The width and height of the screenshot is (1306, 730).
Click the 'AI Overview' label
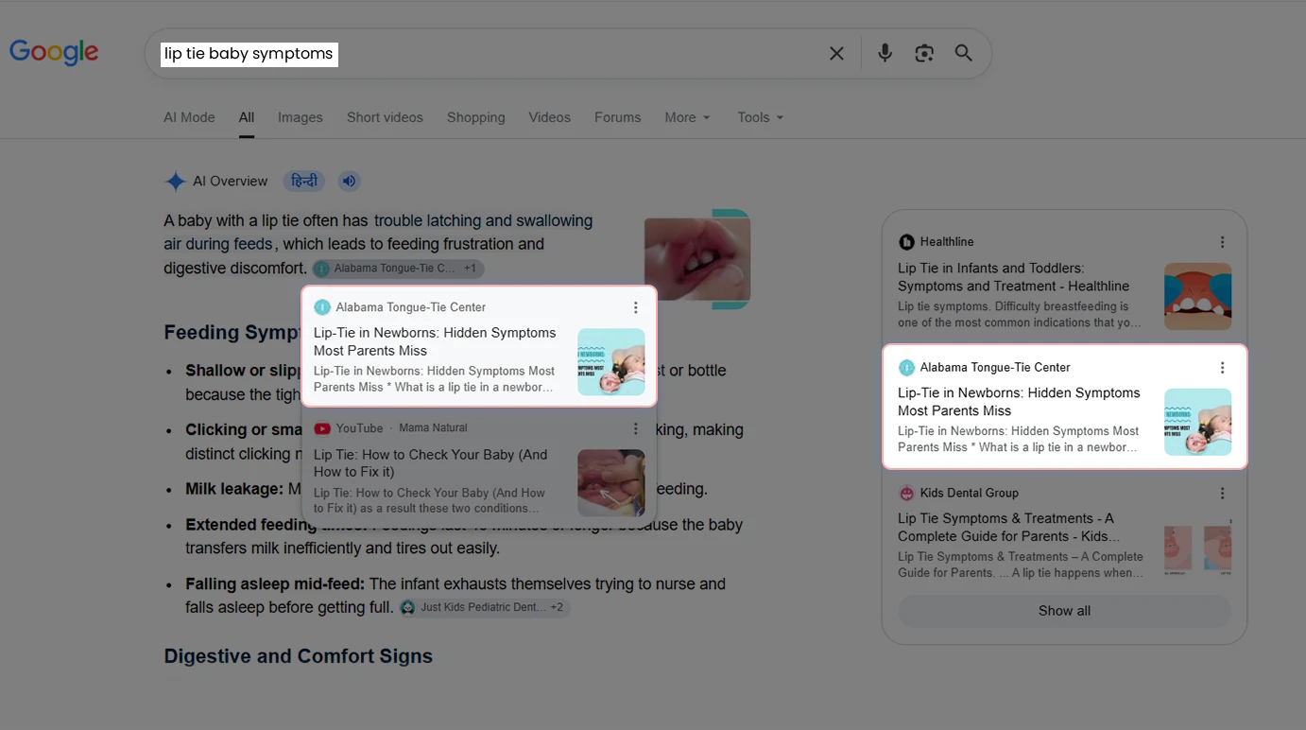[231, 182]
